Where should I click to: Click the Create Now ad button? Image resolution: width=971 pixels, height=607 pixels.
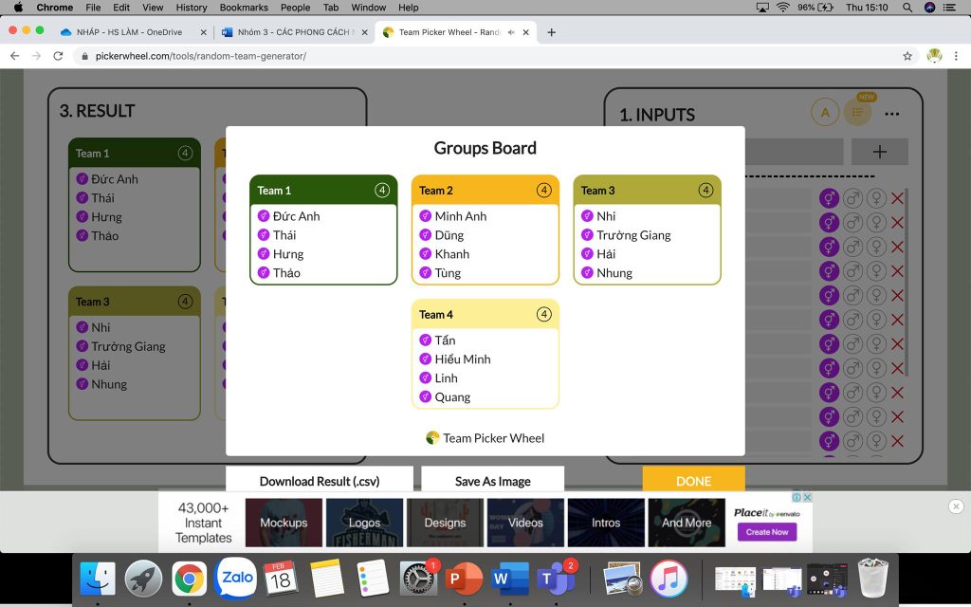[766, 532]
